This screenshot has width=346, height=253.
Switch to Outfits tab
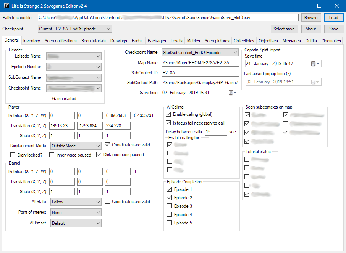tap(311, 41)
